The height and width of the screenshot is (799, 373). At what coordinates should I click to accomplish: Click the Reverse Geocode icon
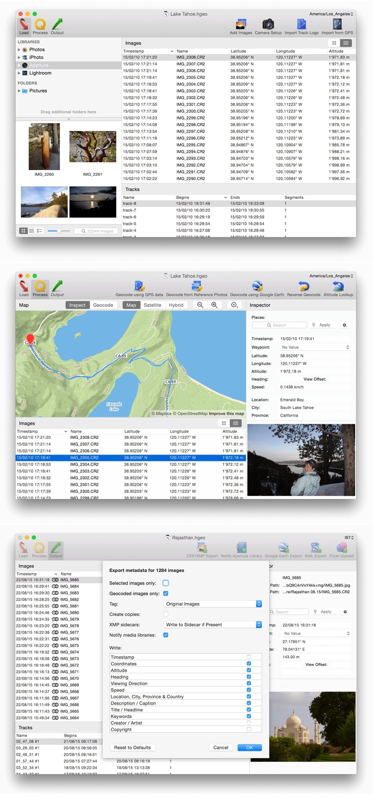[x=305, y=287]
